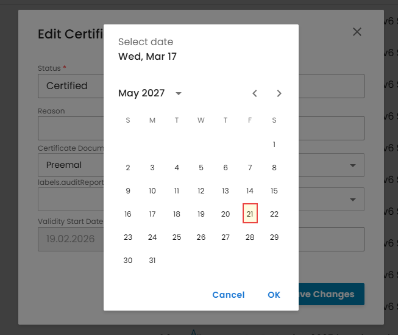Select the highlighted day 21
The height and width of the screenshot is (335, 398).
[x=250, y=214]
